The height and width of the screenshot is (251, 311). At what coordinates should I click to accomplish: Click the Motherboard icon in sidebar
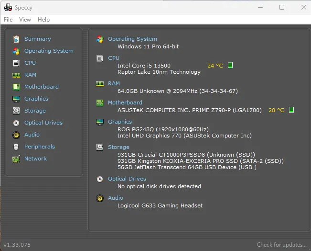[x=16, y=87]
